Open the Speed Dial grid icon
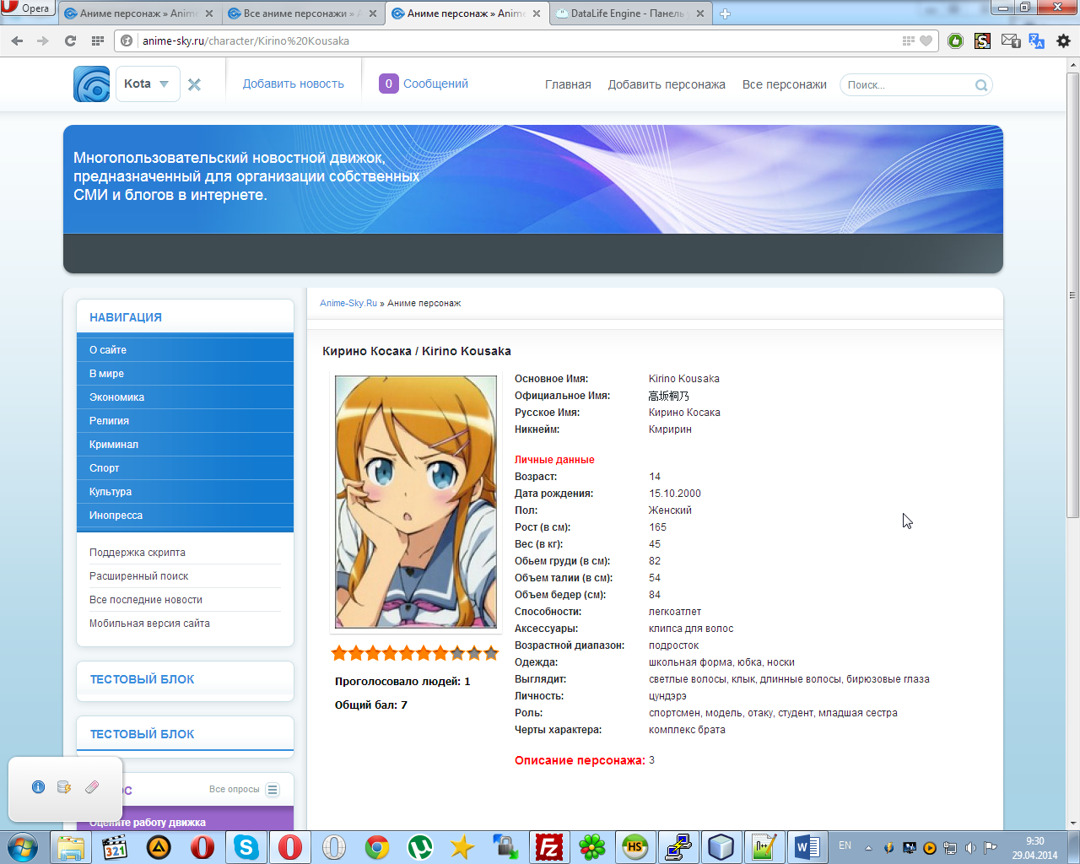Image resolution: width=1080 pixels, height=864 pixels. (97, 40)
